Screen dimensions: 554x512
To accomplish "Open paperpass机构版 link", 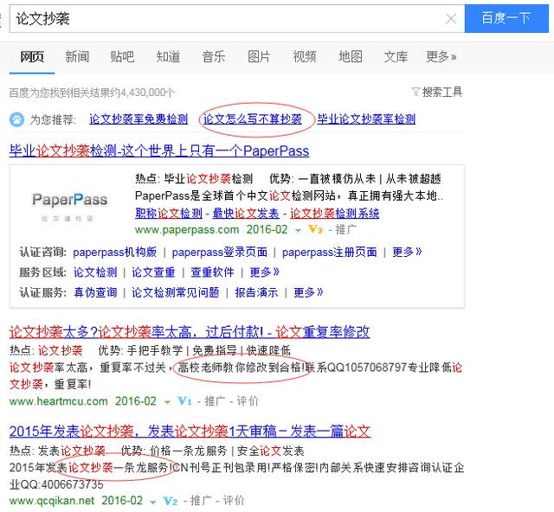I will tap(115, 253).
